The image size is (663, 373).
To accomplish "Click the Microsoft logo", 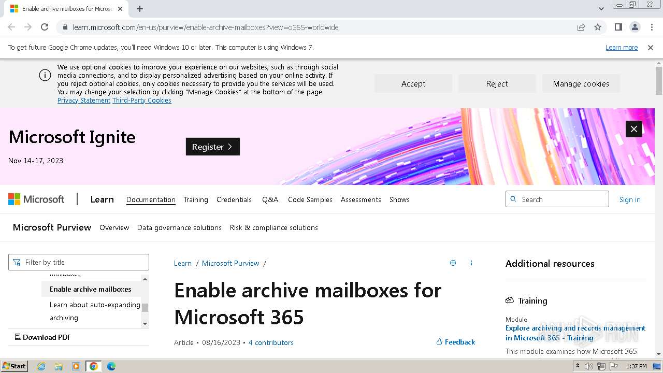I will [36, 199].
